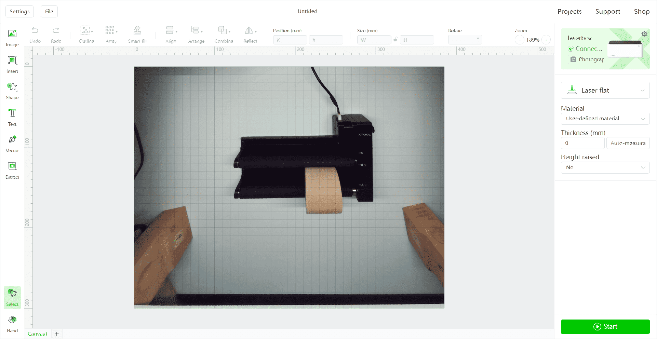
Task: Open the Insert tool
Action: point(12,65)
